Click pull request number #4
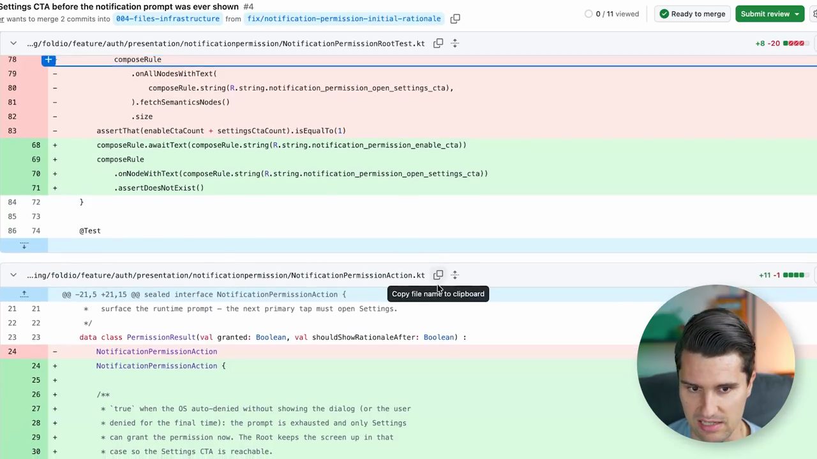 click(x=248, y=6)
